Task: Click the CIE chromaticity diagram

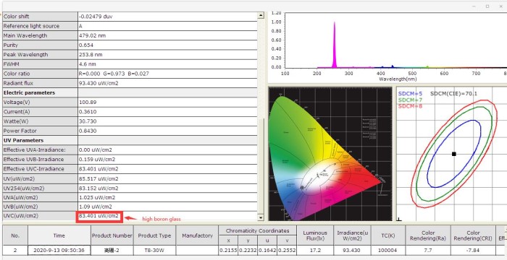Action: pyautogui.click(x=330, y=154)
